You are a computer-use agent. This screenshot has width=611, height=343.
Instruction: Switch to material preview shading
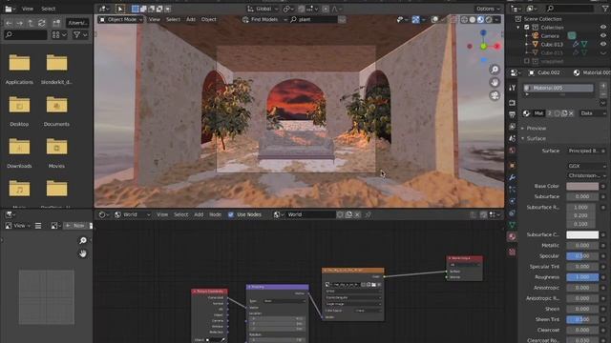(480, 19)
